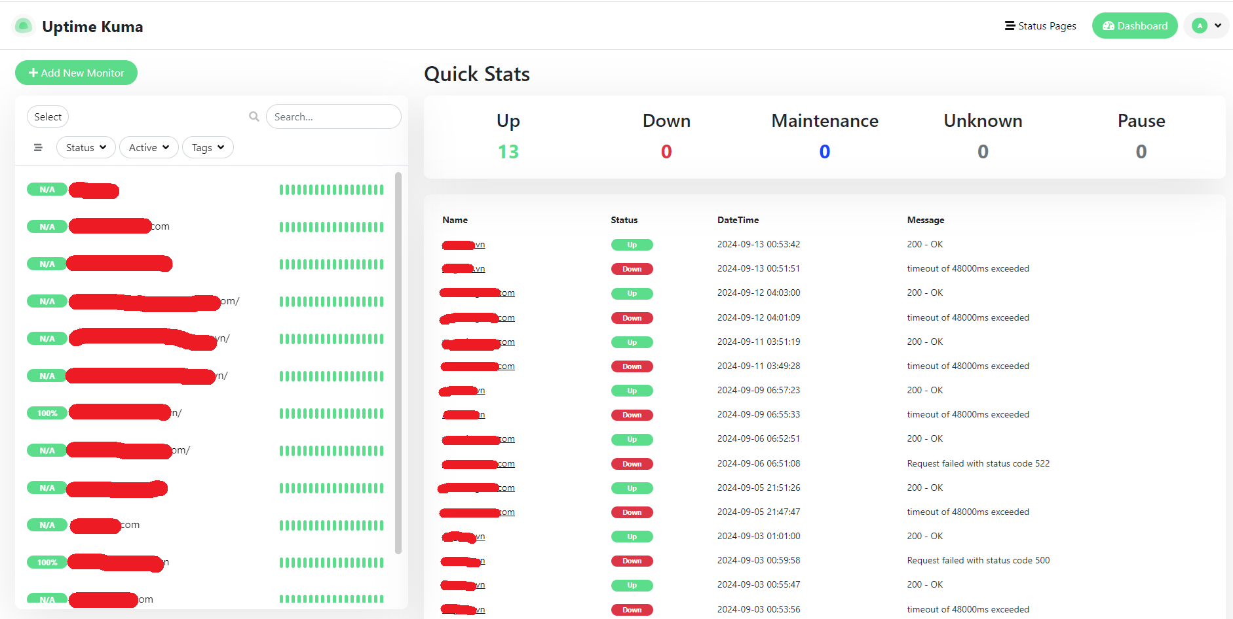Image resolution: width=1233 pixels, height=619 pixels.
Task: Select the green avatar icon in the header
Action: tap(1200, 25)
